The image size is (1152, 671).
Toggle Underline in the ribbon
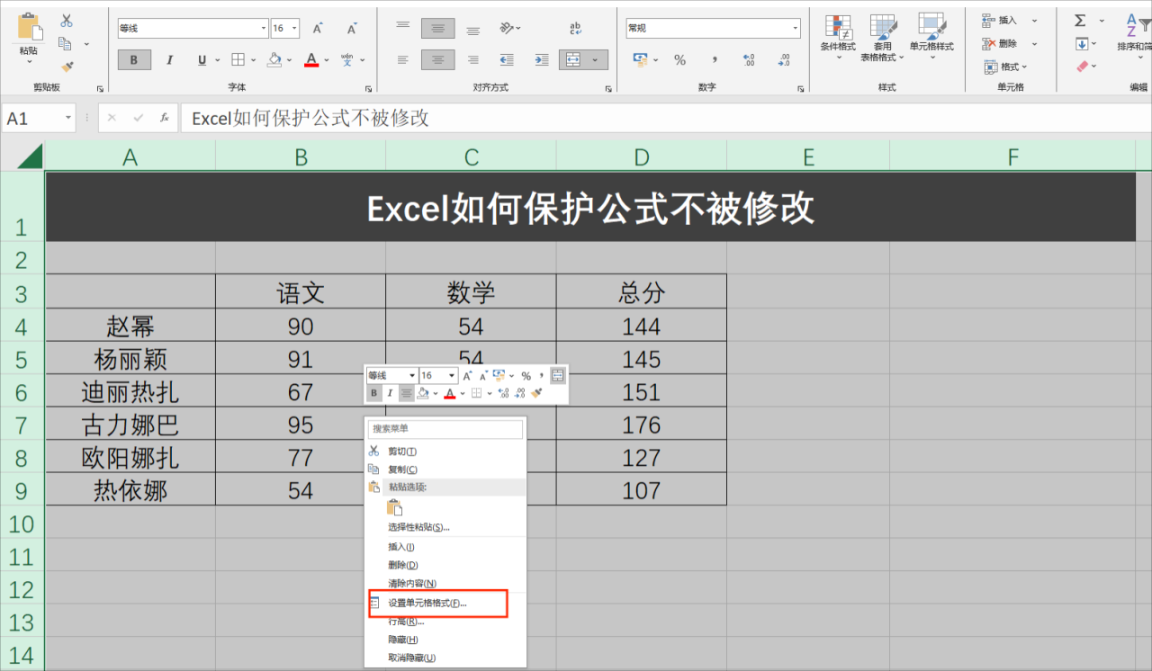(x=202, y=60)
